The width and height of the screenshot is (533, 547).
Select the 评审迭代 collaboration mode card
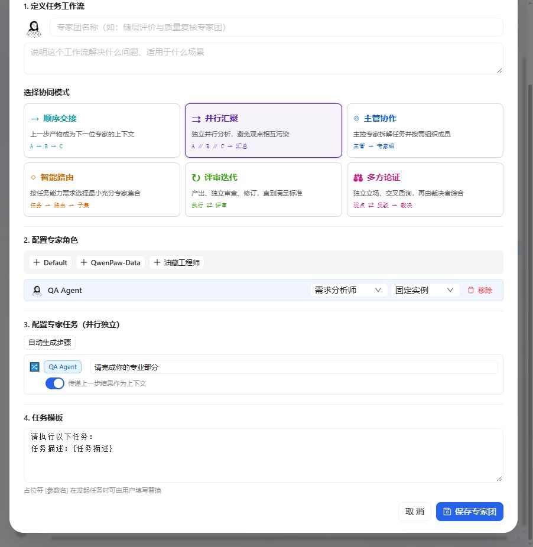point(264,190)
